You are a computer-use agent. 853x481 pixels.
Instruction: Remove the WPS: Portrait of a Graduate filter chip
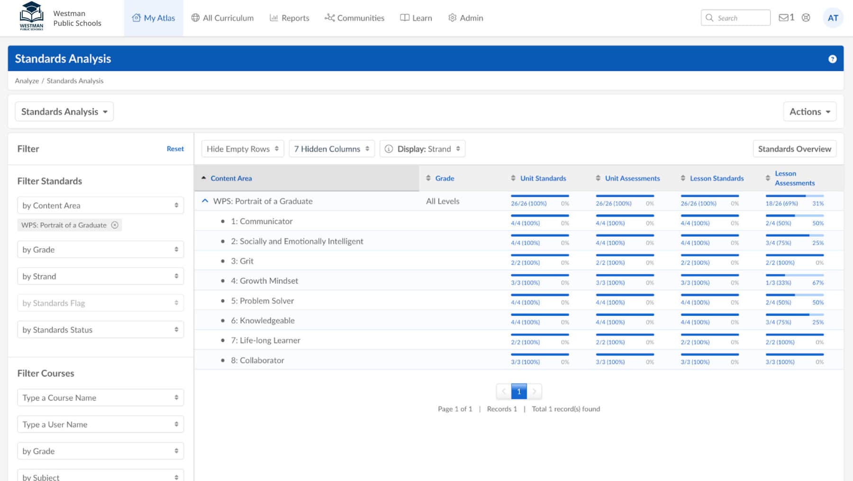click(x=115, y=225)
